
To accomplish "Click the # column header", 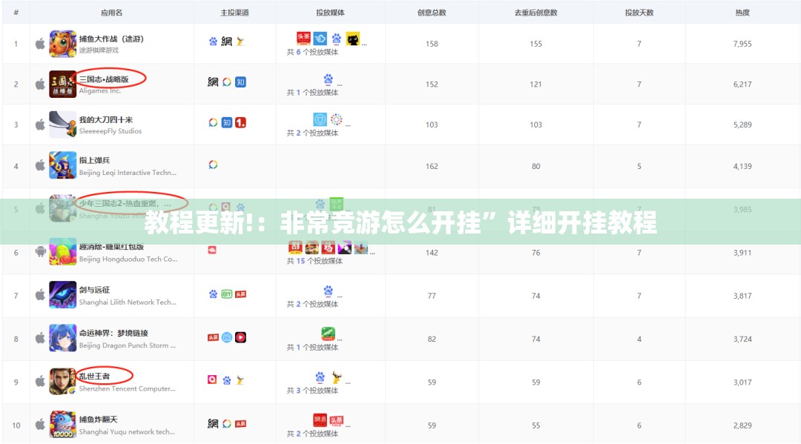I will point(16,13).
